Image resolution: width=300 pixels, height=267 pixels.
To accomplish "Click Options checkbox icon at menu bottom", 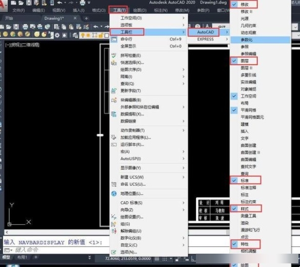I will click(113, 252).
